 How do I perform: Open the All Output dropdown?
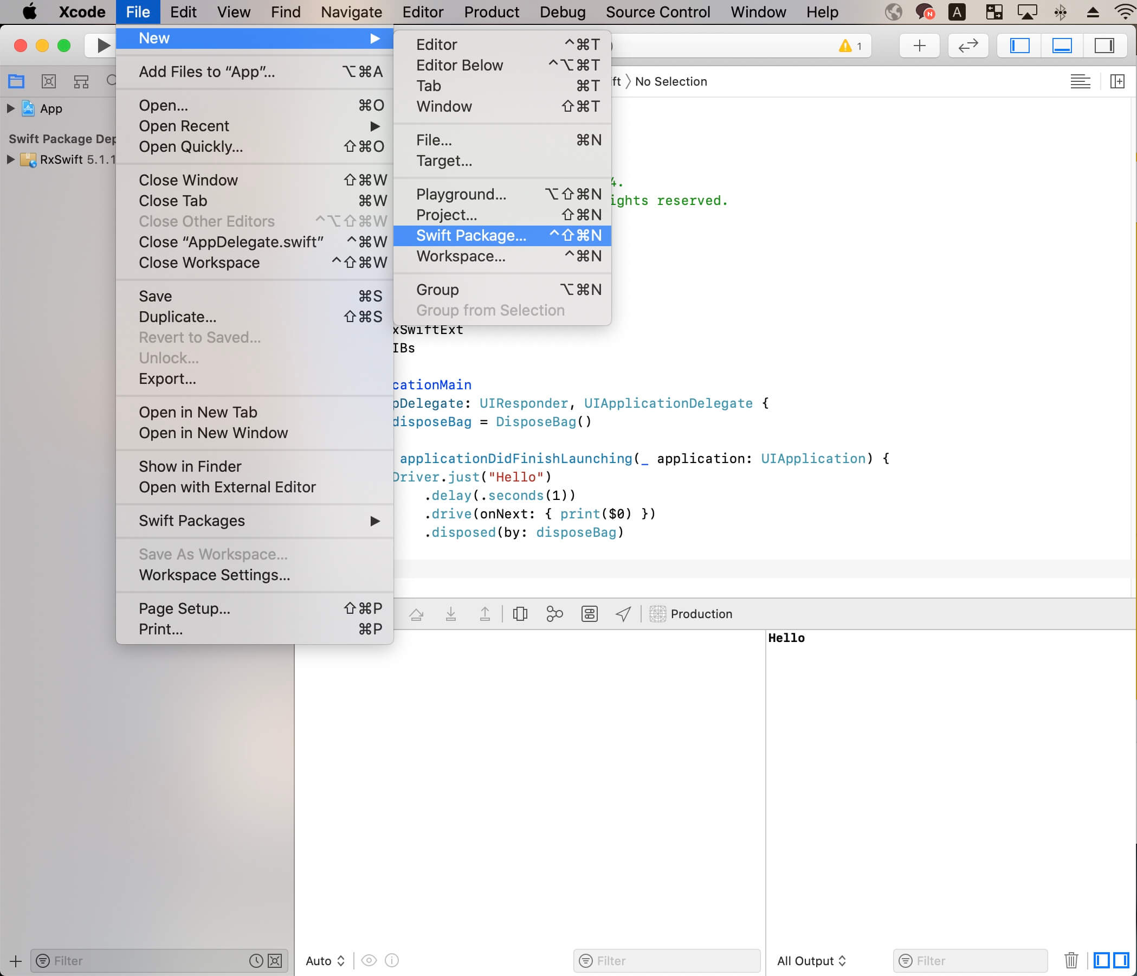pos(812,961)
